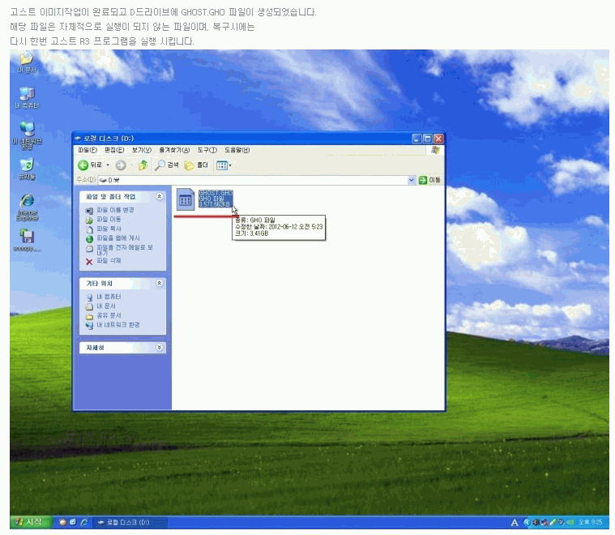Click the 이동 Go button
Viewport: 615px width, 535px height.
429,180
